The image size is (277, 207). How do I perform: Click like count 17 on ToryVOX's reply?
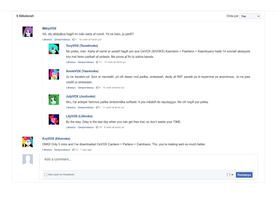tap(101, 62)
